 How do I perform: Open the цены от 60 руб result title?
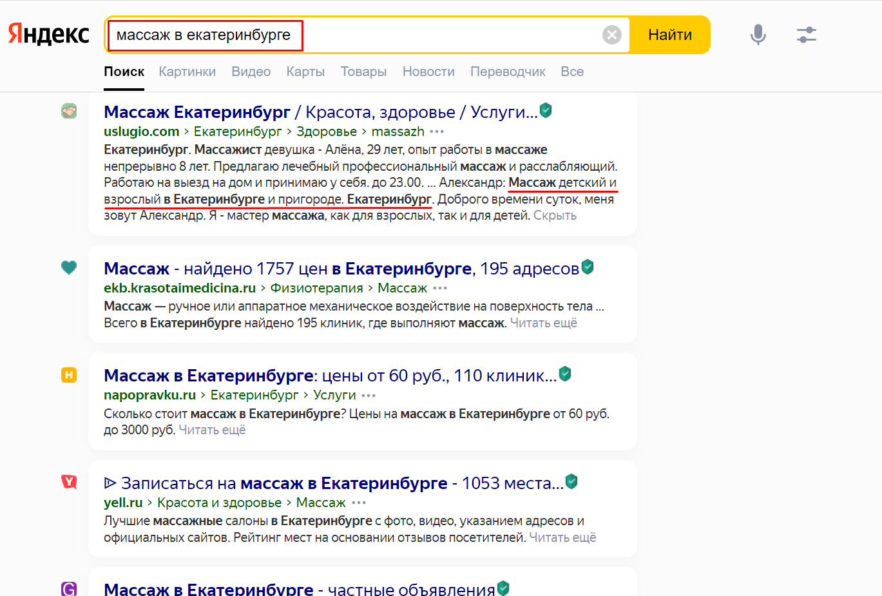click(330, 376)
